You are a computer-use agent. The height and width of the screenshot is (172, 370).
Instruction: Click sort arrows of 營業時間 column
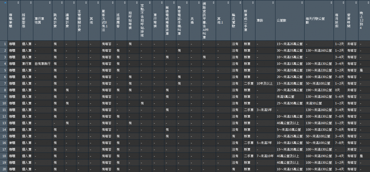(x=356, y=3)
